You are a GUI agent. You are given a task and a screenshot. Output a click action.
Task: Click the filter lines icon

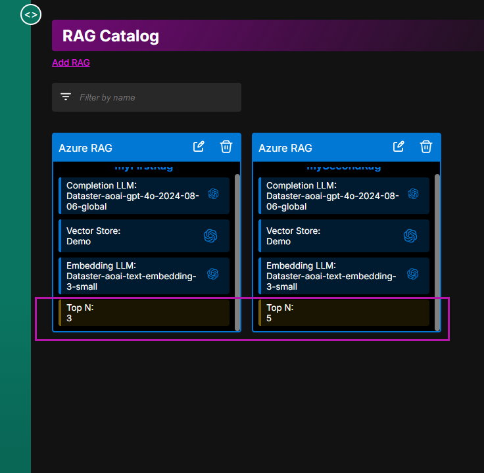coord(66,97)
